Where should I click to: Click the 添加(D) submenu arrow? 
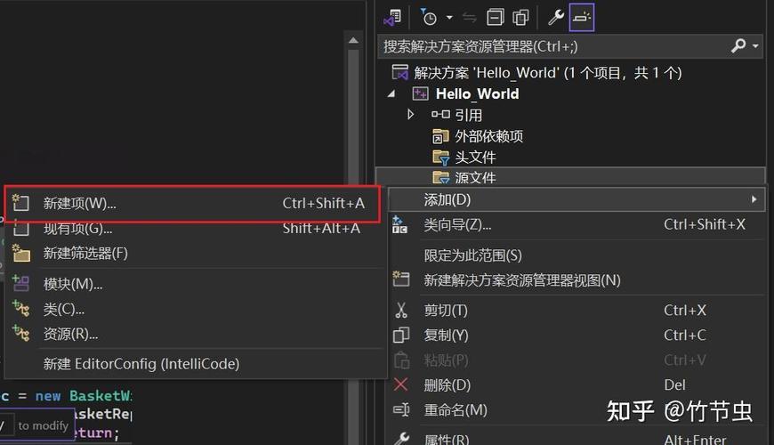pyautogui.click(x=754, y=199)
